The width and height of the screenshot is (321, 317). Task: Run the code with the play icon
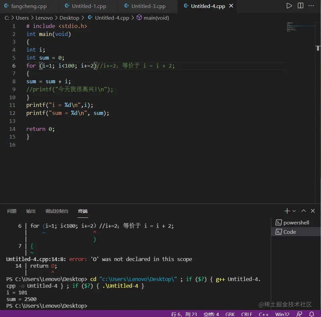[x=289, y=6]
